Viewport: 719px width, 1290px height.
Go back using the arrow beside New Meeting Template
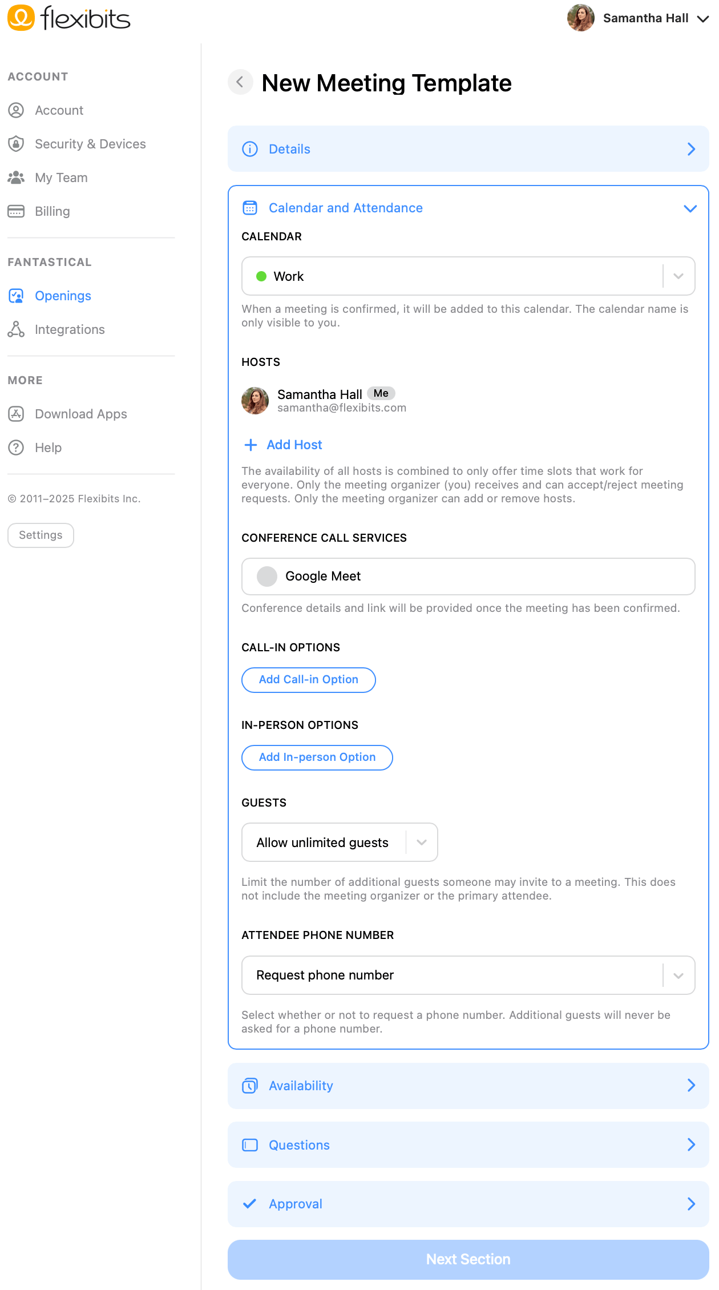pos(240,82)
